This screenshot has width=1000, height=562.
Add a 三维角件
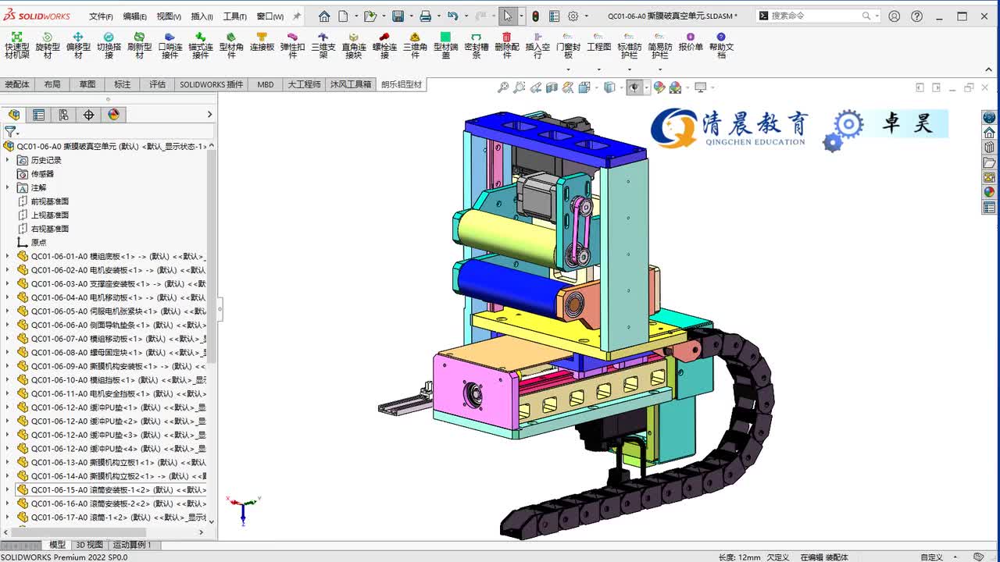pos(415,45)
